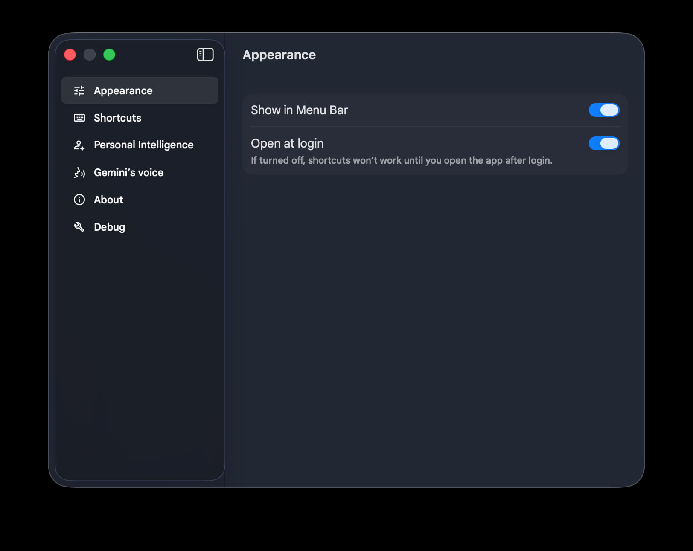Click the Appearance sliders icon

(x=79, y=90)
